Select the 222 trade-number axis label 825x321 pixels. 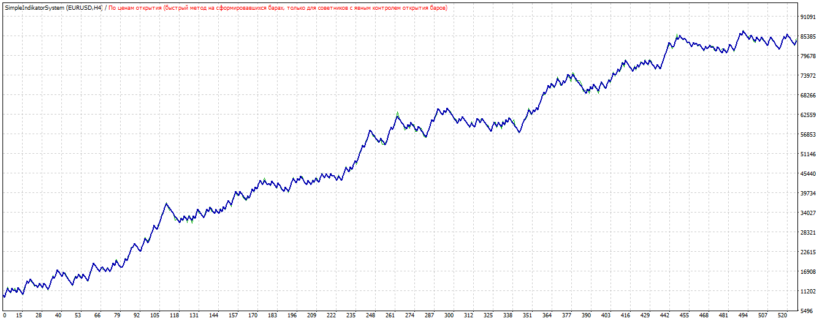pyautogui.click(x=332, y=315)
